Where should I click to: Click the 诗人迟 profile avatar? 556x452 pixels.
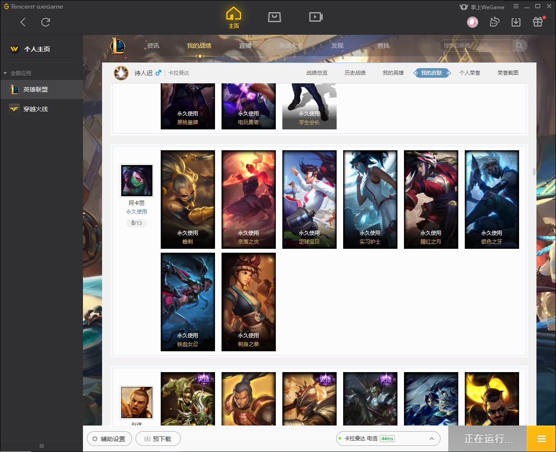tap(121, 73)
